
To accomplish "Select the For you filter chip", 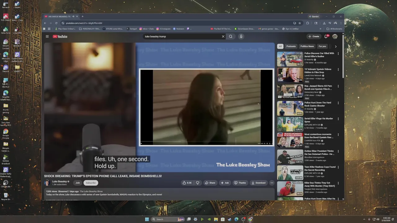I will point(322,46).
